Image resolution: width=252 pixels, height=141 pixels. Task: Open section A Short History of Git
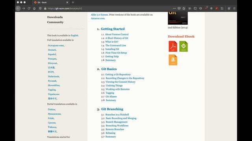(117, 38)
